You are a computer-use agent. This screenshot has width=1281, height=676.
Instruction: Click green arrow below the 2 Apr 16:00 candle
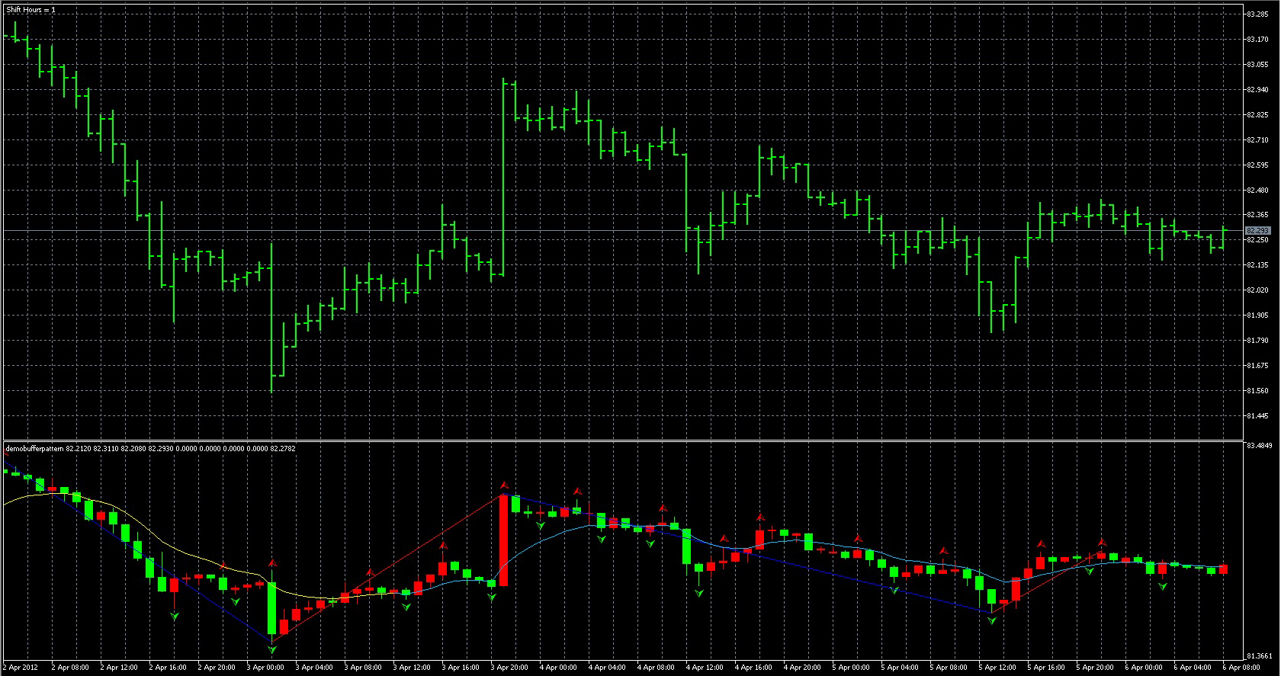[175, 616]
